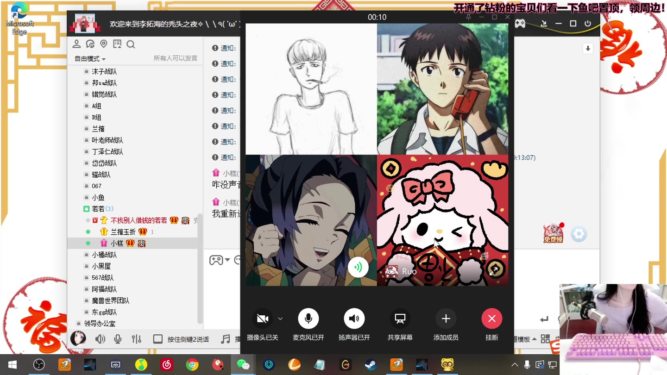Open the 小黑屋 channel
This screenshot has width=667, height=375.
pos(101,266)
